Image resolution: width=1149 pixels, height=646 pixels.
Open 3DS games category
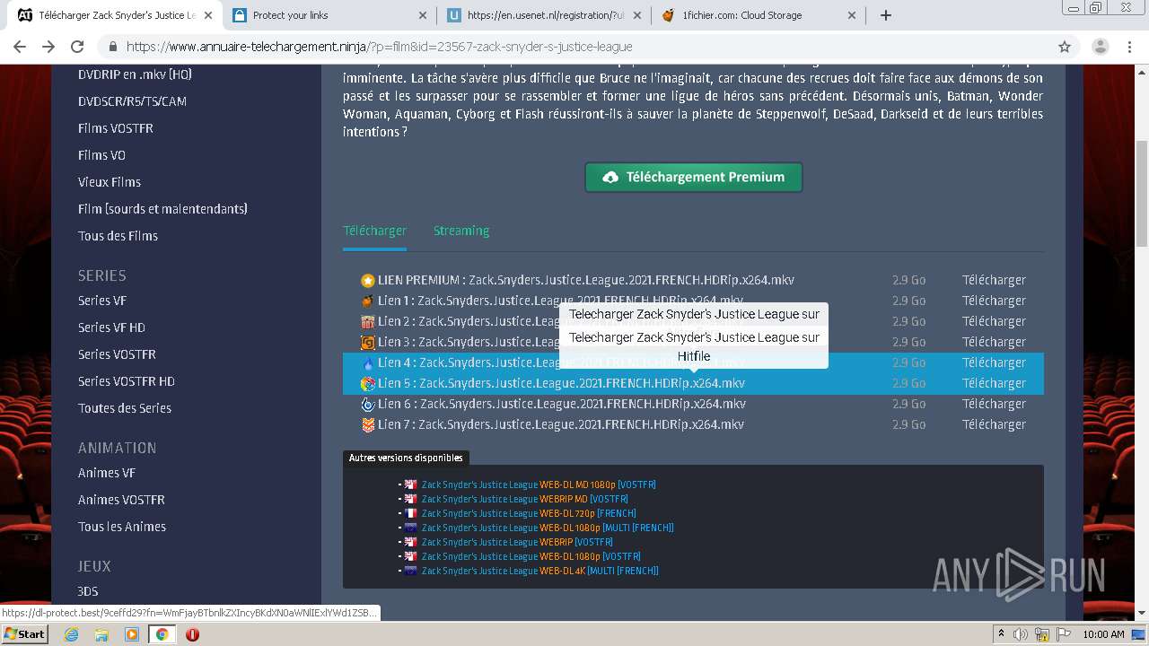pos(88,591)
